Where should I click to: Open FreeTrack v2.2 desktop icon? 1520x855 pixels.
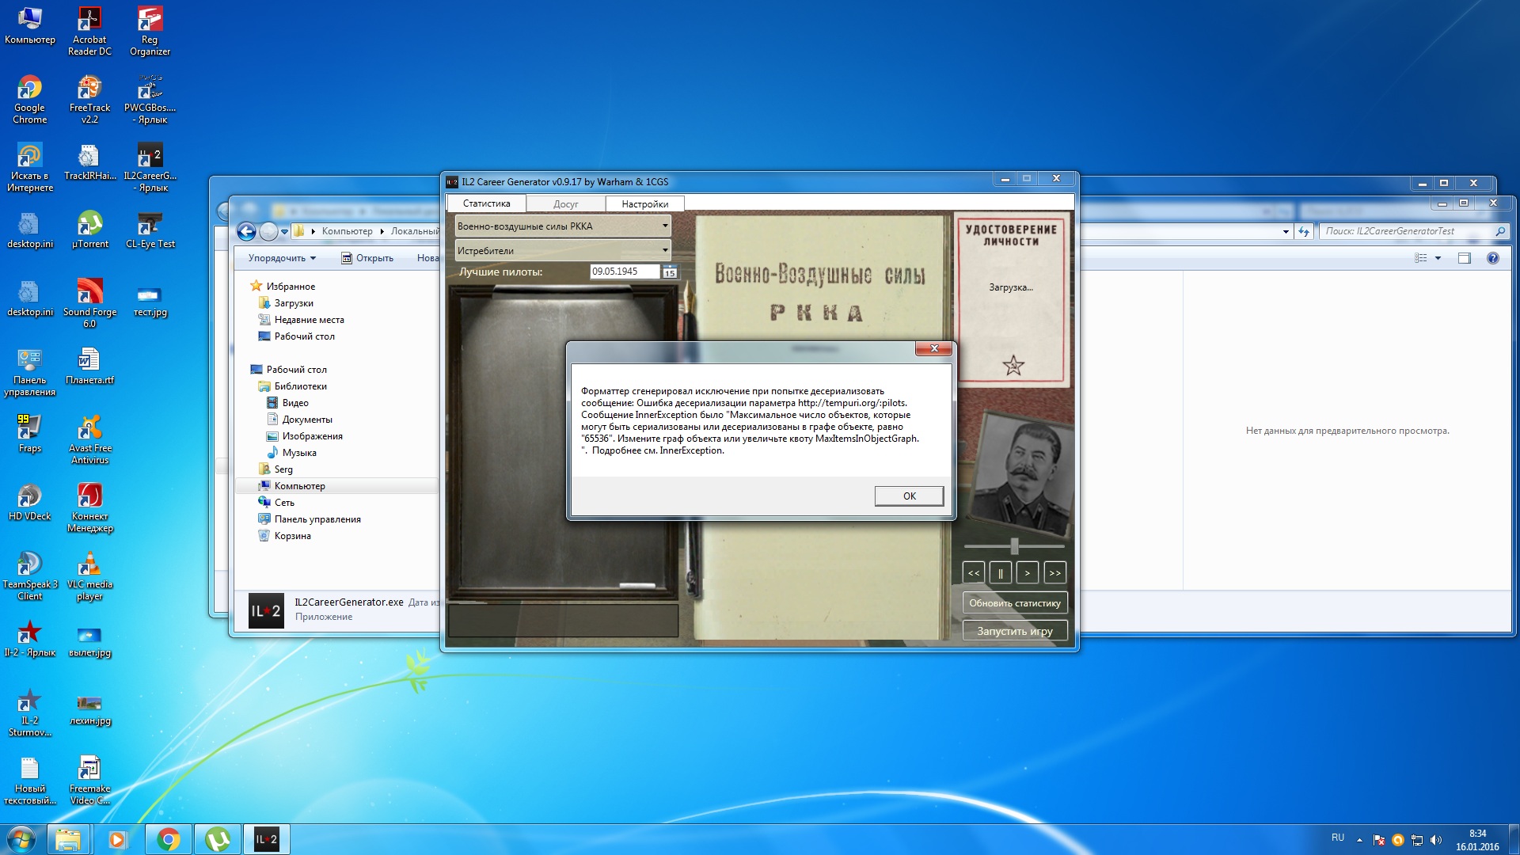89,100
